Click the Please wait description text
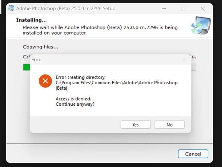This screenshot has width=222, height=167. (100, 30)
